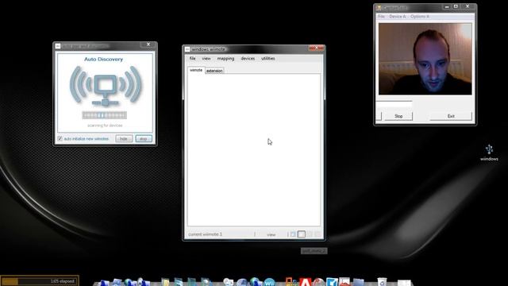Open Options menu in webcam window
The width and height of the screenshot is (508, 286).
coord(420,16)
